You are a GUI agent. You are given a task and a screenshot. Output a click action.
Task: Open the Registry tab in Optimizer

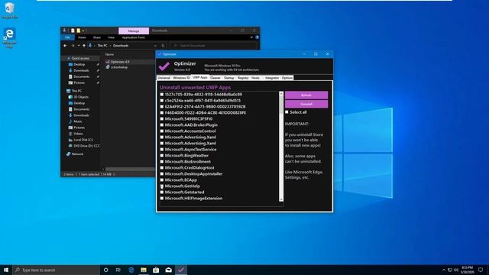243,78
